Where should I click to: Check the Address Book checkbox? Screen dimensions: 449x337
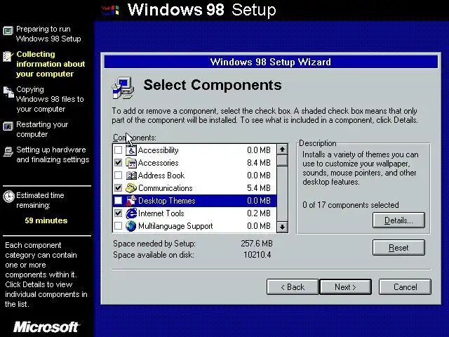118,175
